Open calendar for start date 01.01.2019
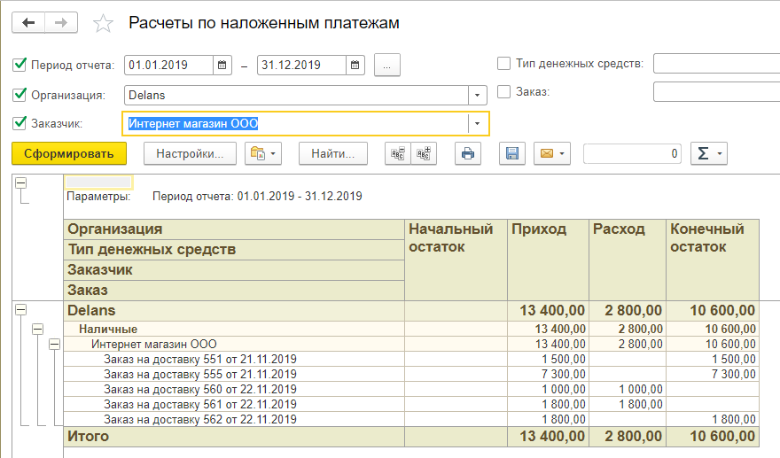 [222, 66]
